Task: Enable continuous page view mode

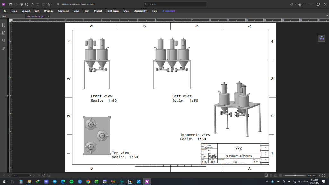Action: [271, 175]
